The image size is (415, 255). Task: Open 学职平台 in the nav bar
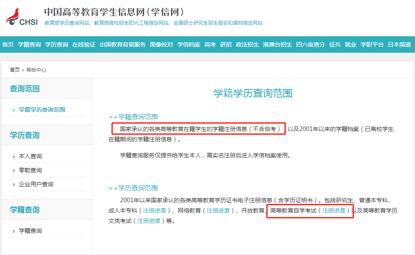point(372,44)
